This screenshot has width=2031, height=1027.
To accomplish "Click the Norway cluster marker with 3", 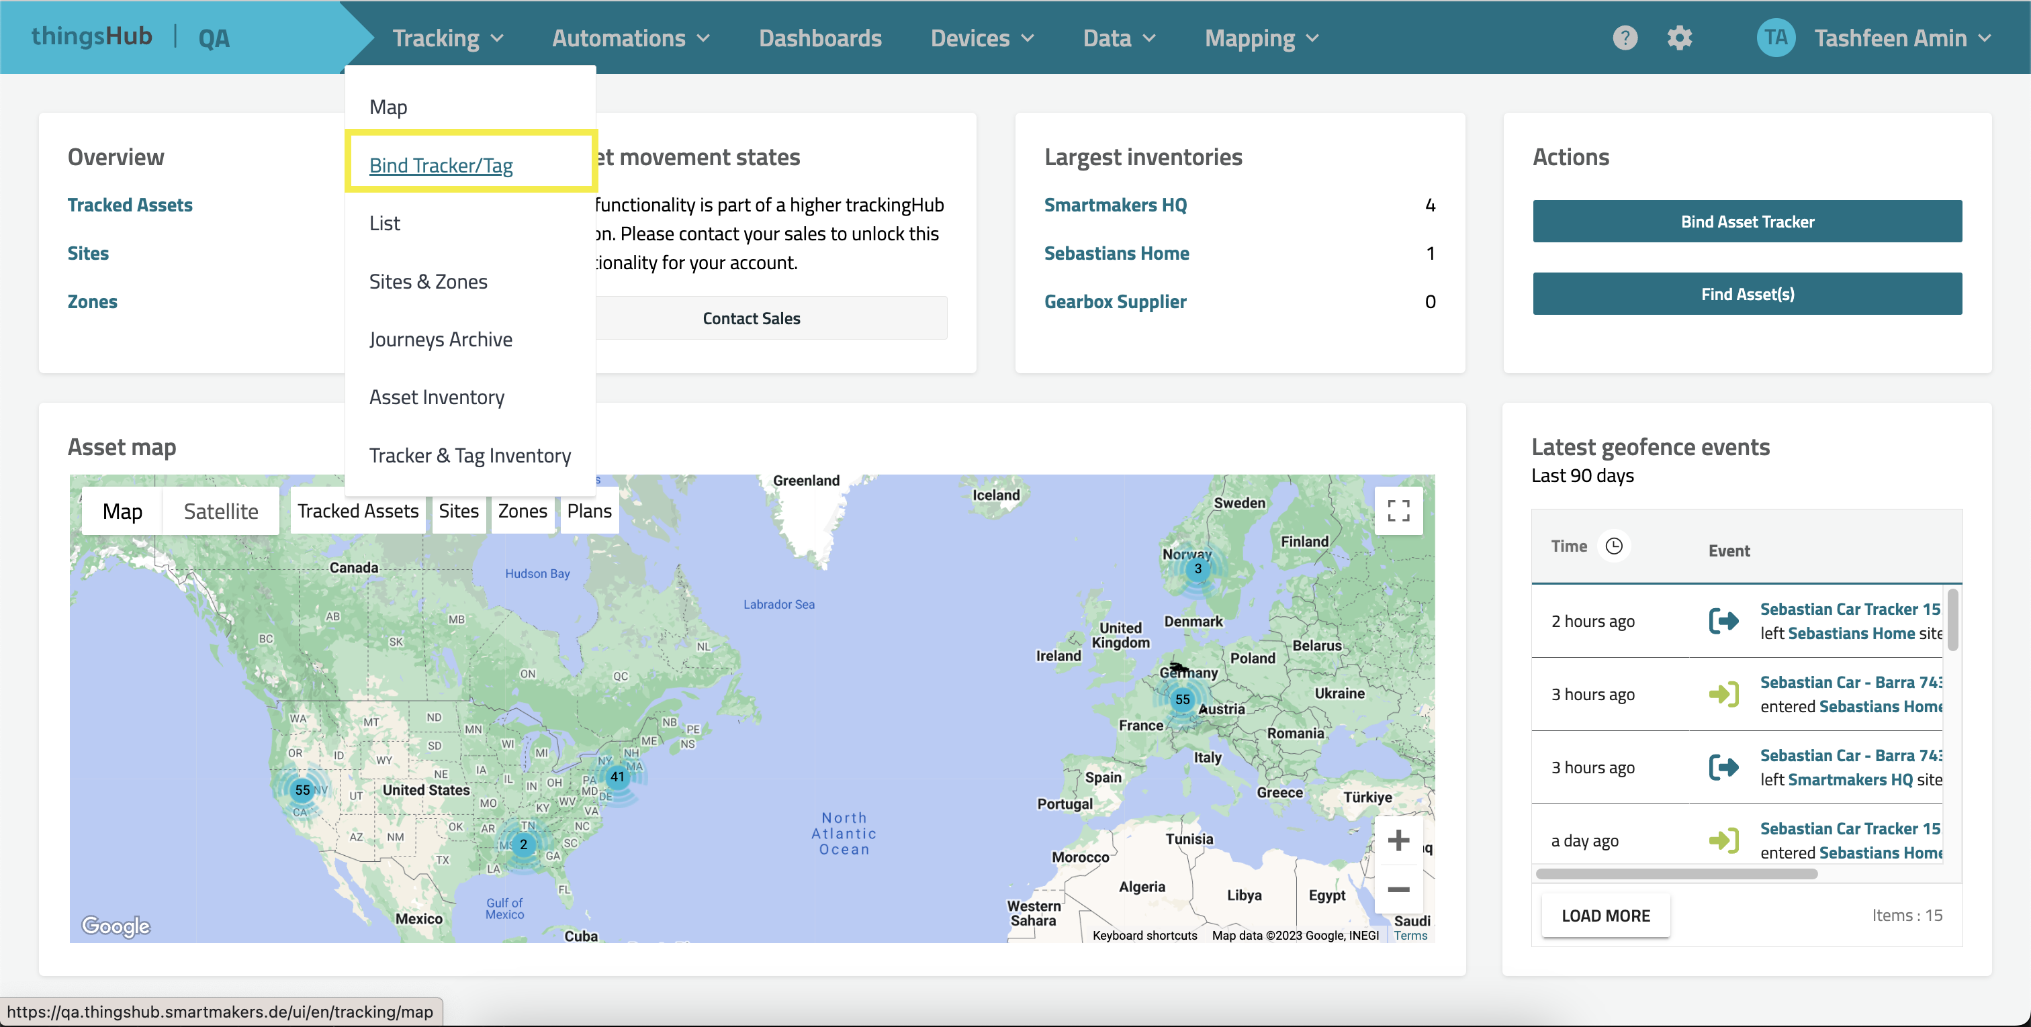I will pyautogui.click(x=1197, y=569).
